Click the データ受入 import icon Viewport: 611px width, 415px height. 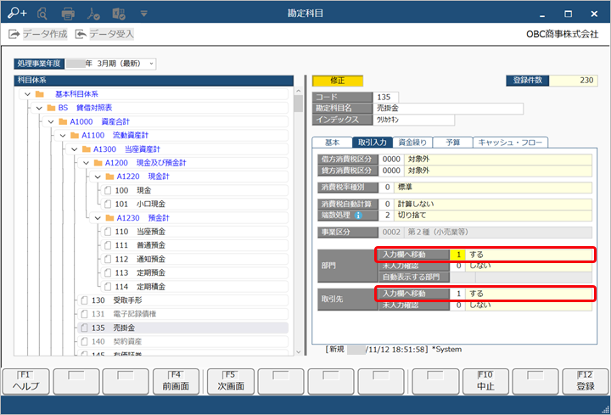pyautogui.click(x=81, y=34)
